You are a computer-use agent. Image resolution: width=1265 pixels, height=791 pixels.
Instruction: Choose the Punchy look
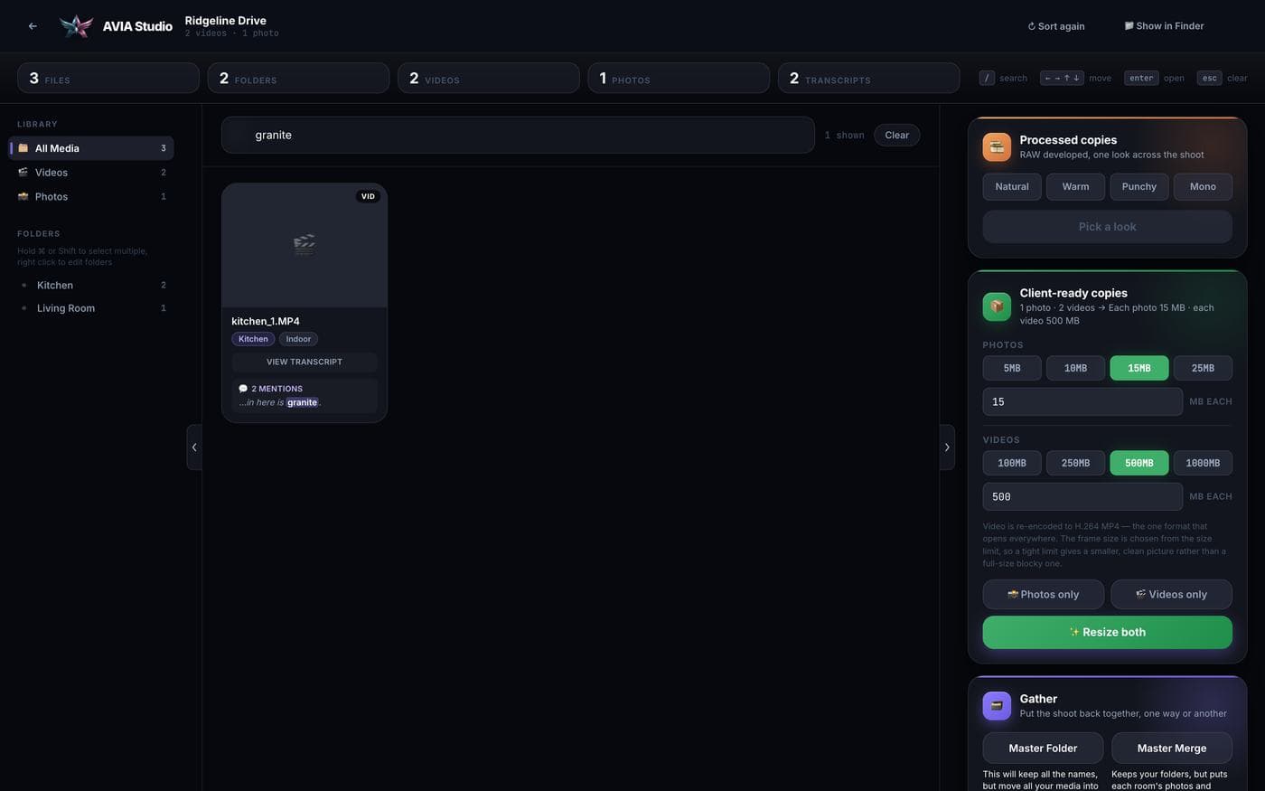[x=1139, y=186]
